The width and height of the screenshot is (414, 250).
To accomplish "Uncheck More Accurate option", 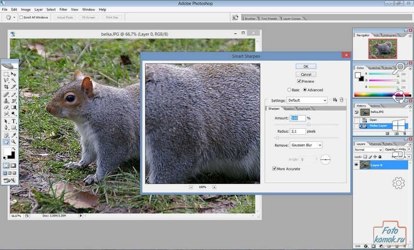I will [x=275, y=169].
